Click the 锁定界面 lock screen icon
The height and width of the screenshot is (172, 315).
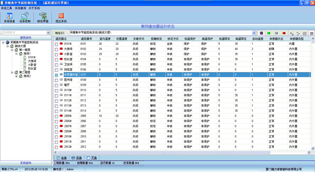tap(43, 18)
